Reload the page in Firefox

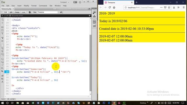point(110,7)
